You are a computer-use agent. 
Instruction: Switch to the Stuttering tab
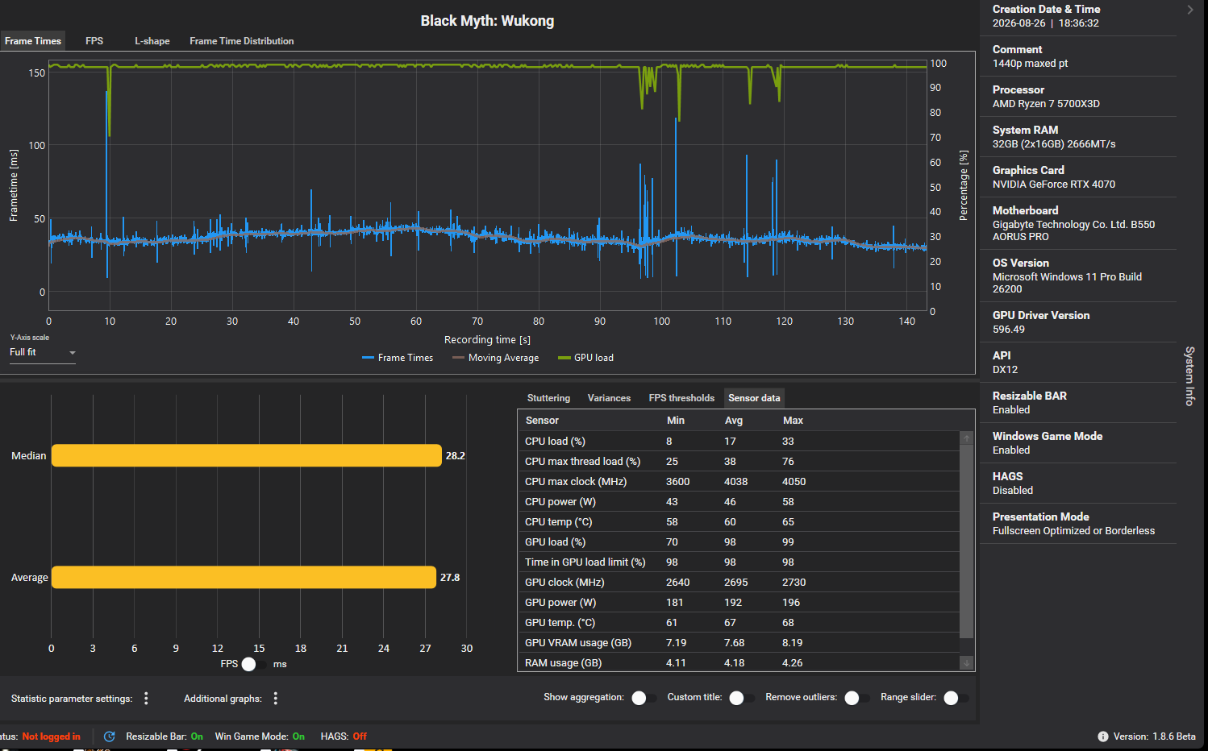click(548, 398)
